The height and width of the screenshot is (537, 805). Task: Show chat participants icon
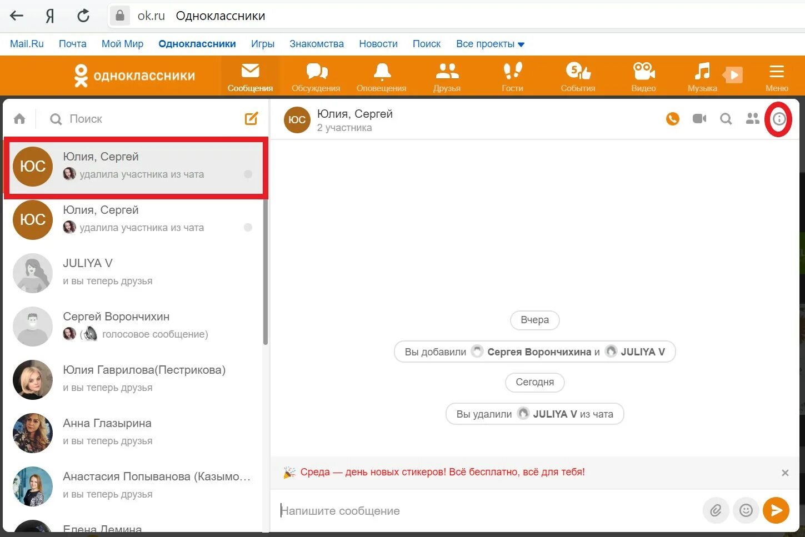point(753,119)
